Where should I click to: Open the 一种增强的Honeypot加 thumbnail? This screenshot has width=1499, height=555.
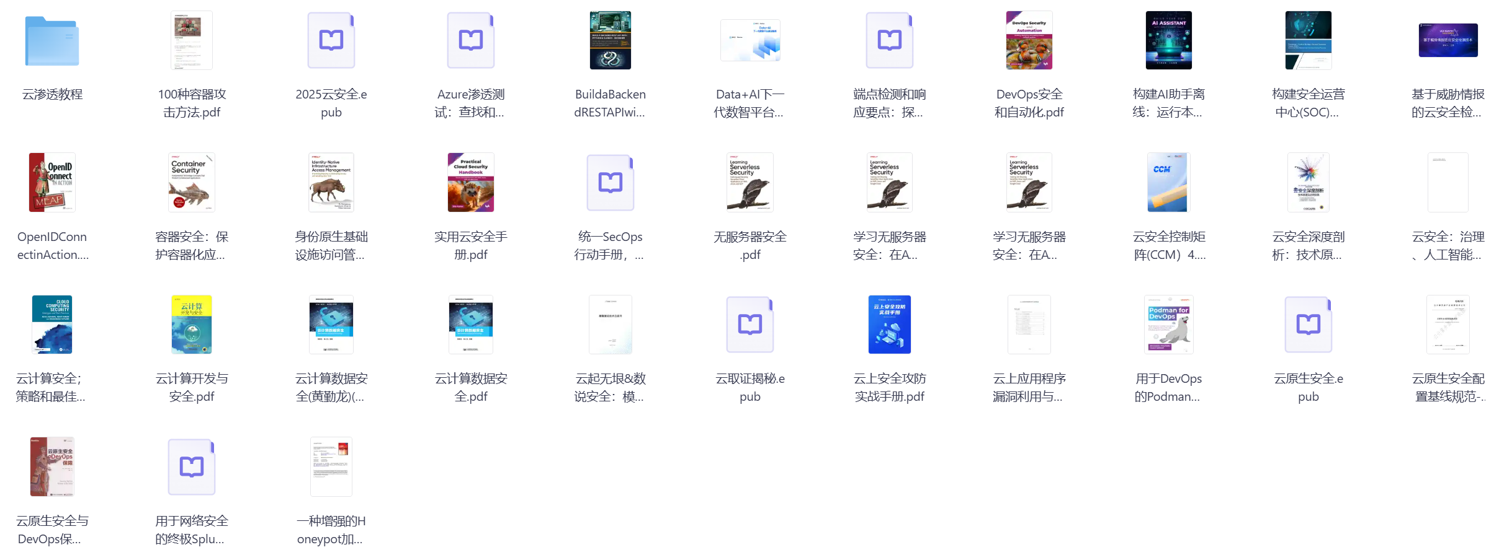tap(331, 466)
